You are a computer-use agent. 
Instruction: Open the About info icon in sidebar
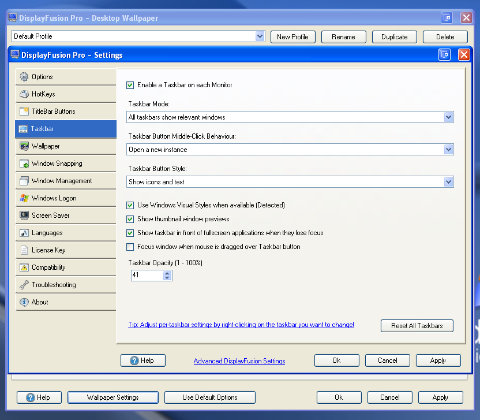coord(24,302)
